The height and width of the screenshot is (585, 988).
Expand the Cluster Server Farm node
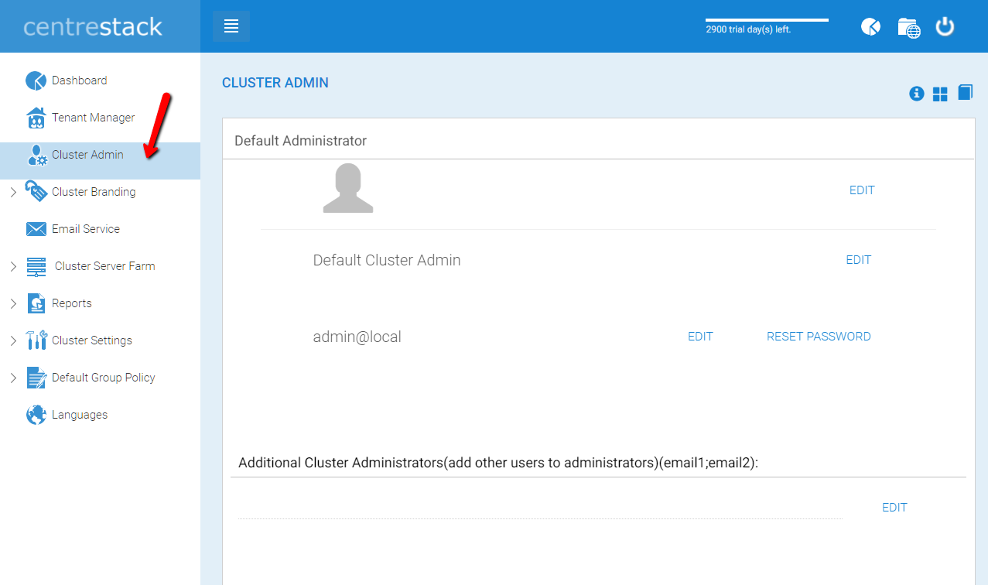point(13,266)
